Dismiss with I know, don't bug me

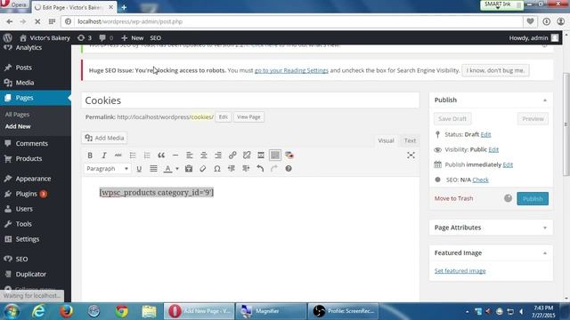click(495, 70)
